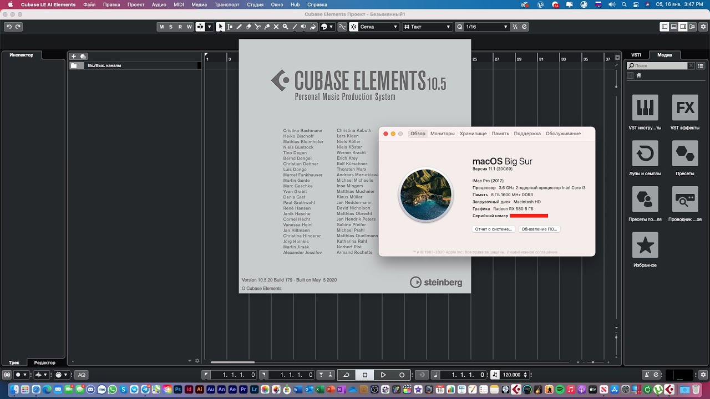Switch to Память tab in About window
This screenshot has width=710, height=399.
point(500,134)
